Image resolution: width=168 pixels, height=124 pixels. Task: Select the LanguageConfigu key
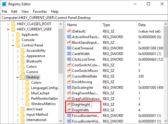point(44,88)
